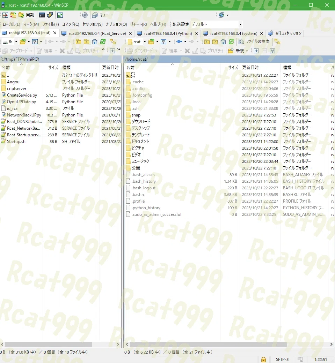This screenshot has height=363, width=335.
Task: Click remote panel filter icon
Action: coord(163,42)
